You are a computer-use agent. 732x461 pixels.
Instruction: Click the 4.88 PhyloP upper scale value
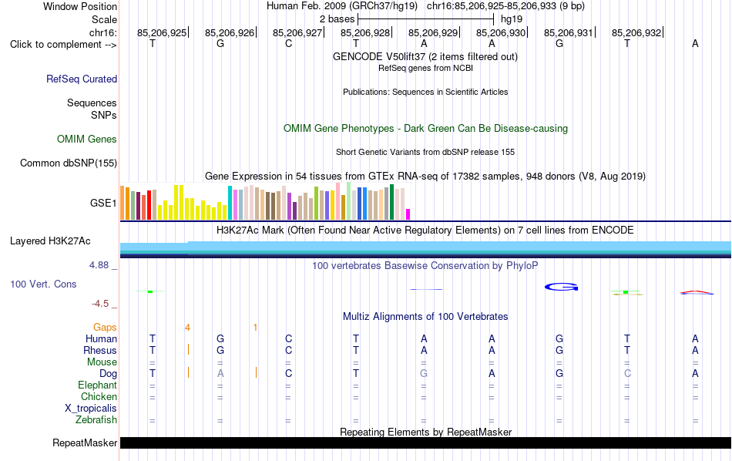point(99,265)
